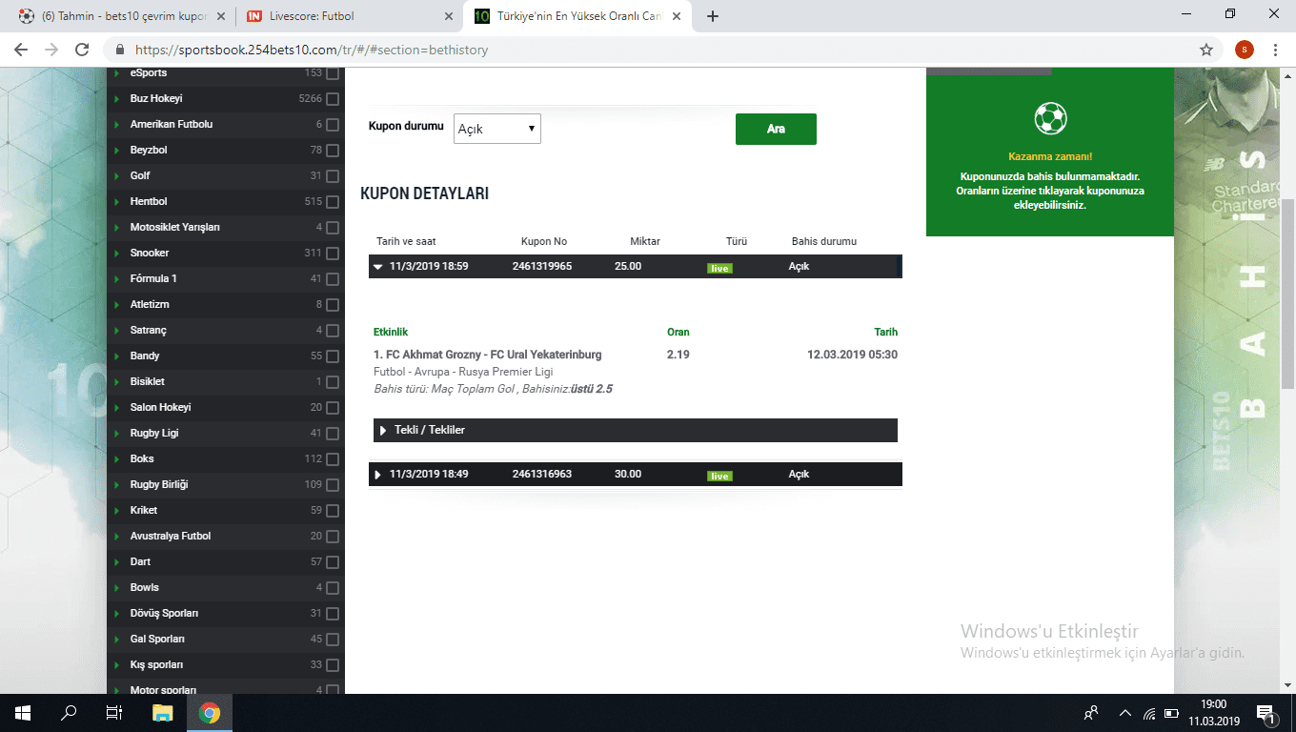Click the site lock icon
Screen dimensions: 1296x732
tap(120, 50)
